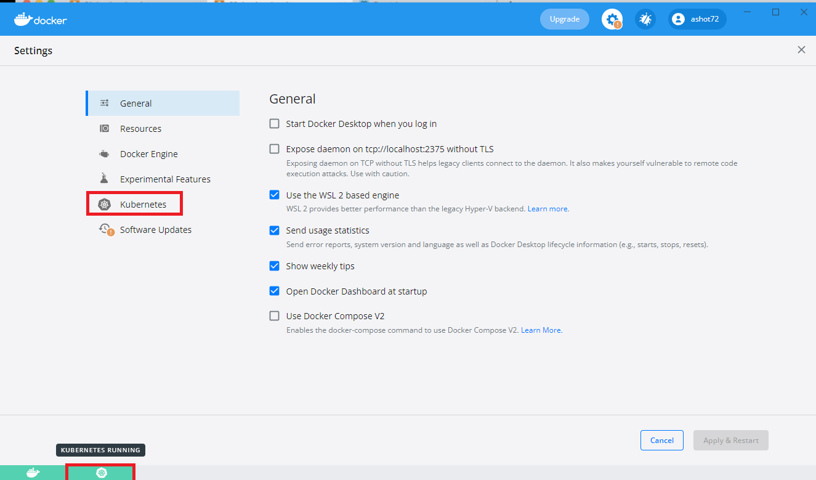Disable Send usage statistics checkbox
Viewport: 816px width, 480px height.
[275, 230]
